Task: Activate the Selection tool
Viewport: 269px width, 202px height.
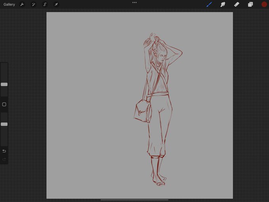Action: (45, 4)
